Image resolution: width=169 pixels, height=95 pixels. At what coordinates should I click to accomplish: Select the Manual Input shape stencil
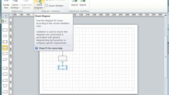pyautogui.click(x=5, y=80)
